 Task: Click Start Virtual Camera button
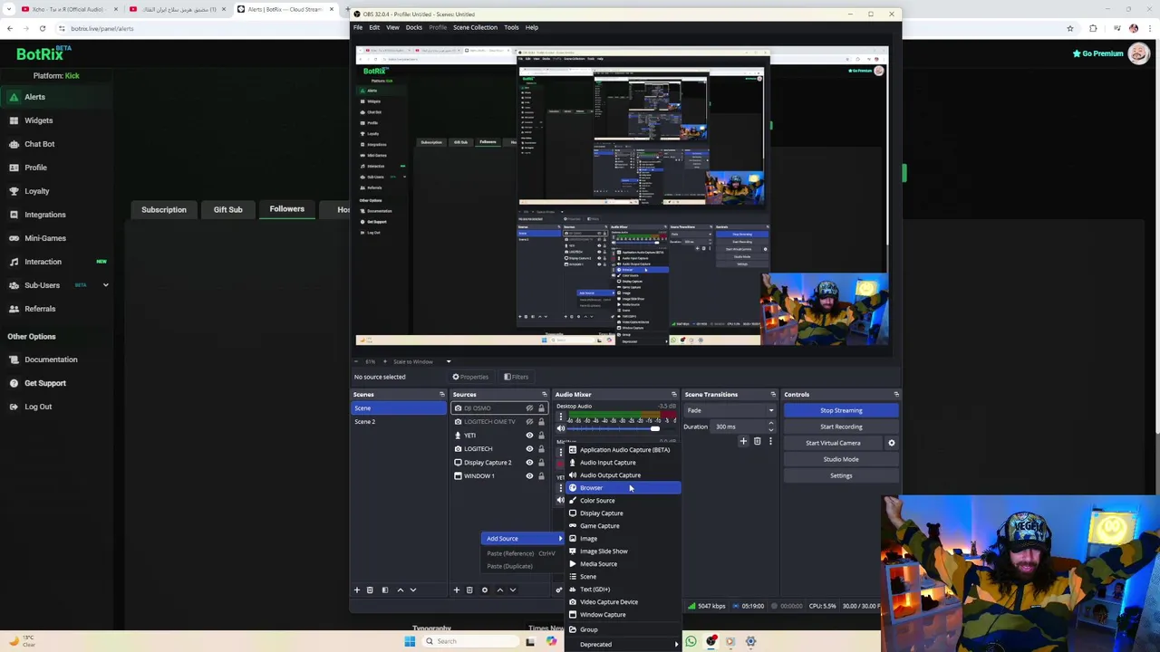tap(833, 443)
